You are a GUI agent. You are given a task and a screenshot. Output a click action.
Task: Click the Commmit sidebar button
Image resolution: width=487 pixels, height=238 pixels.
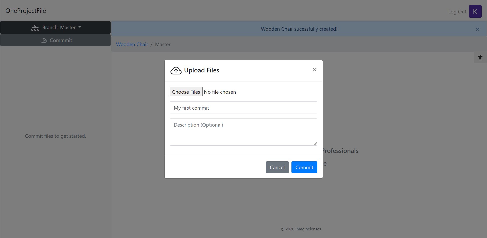coord(55,40)
